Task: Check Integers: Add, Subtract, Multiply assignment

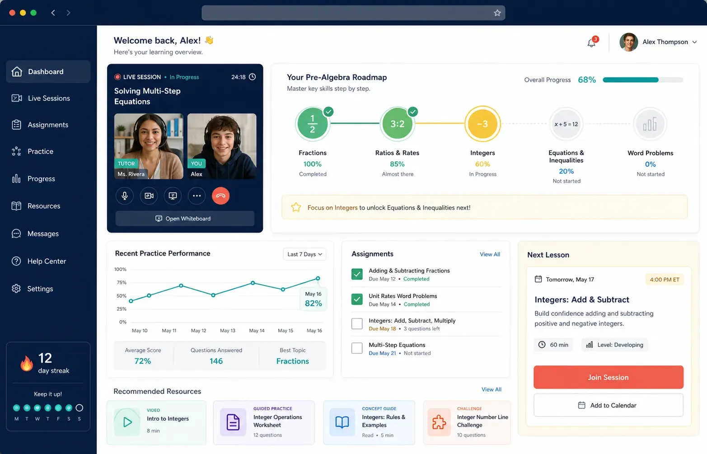Action: coord(357,323)
